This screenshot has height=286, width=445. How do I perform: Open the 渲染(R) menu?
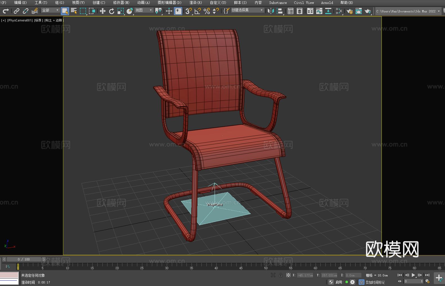[196, 3]
